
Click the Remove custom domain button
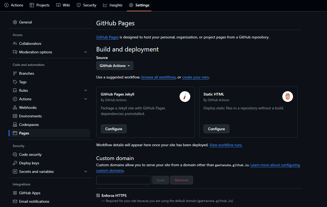[x=182, y=180]
